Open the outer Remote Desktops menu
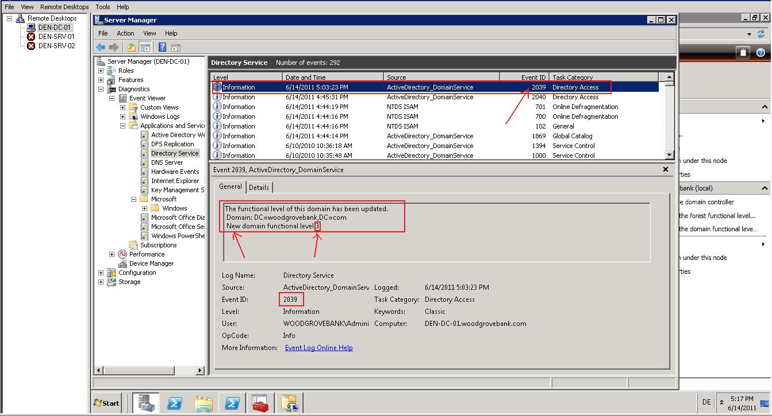The height and width of the screenshot is (416, 772). [x=64, y=7]
